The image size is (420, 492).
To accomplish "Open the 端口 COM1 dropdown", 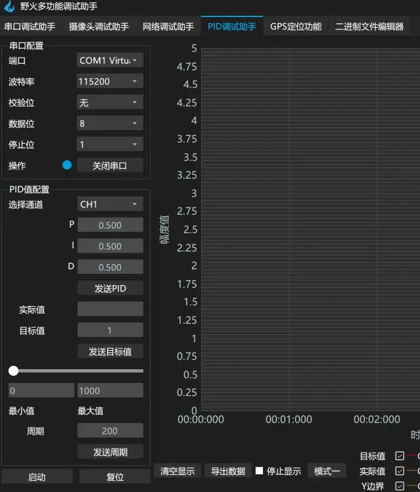I will tap(110, 60).
